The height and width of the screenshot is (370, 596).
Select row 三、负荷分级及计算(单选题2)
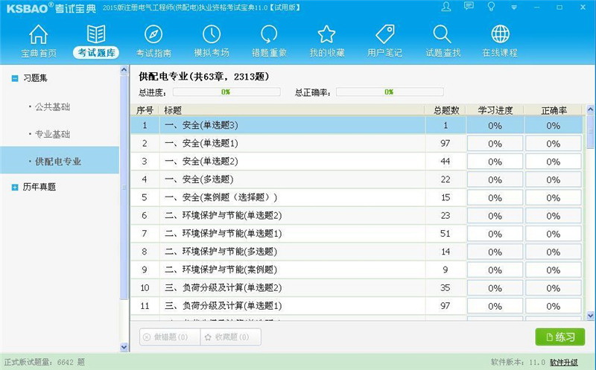point(357,287)
